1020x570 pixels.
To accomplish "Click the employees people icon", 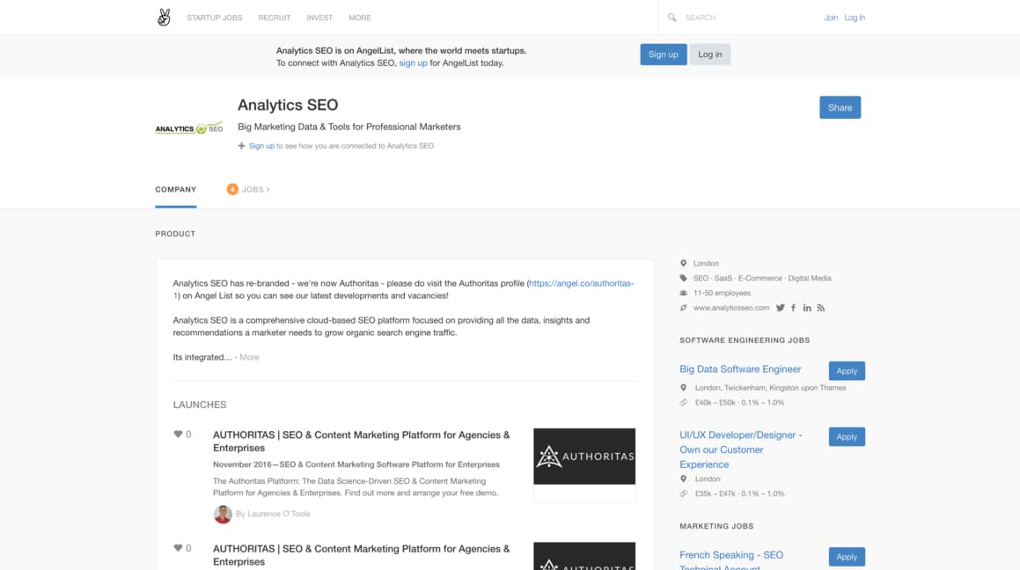I will tap(683, 293).
